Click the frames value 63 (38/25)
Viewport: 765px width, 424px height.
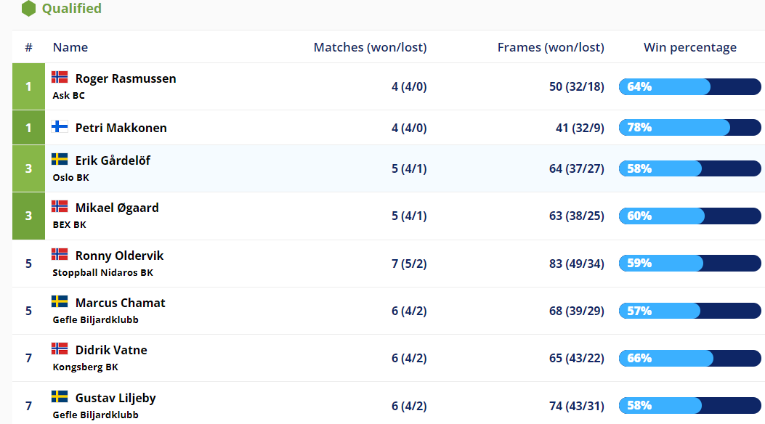coord(577,216)
